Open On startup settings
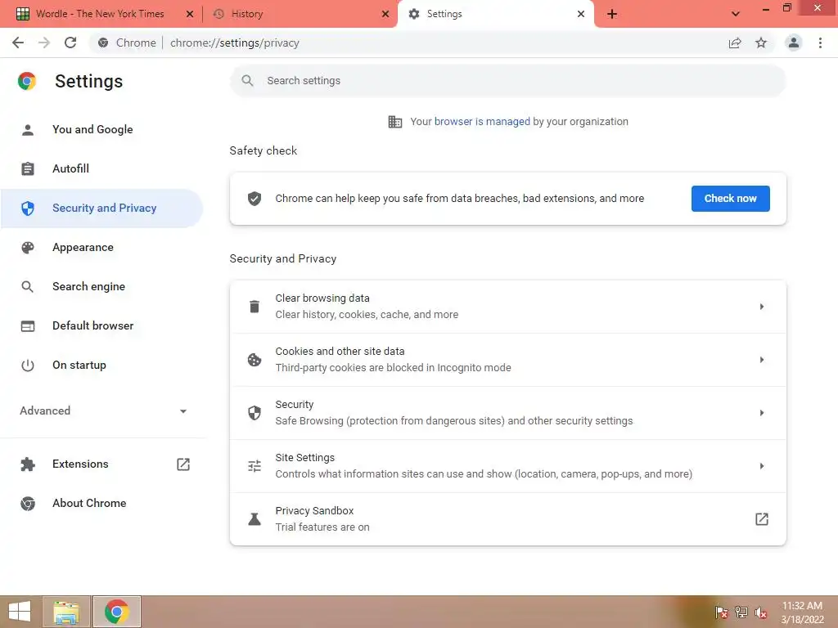Image resolution: width=838 pixels, height=628 pixels. pyautogui.click(x=101, y=365)
